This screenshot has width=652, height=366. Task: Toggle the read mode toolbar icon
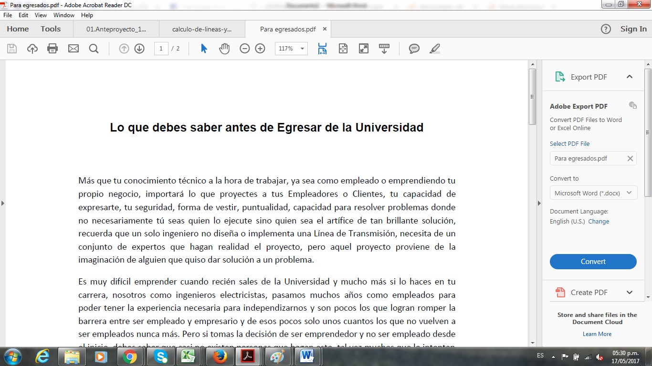[384, 49]
